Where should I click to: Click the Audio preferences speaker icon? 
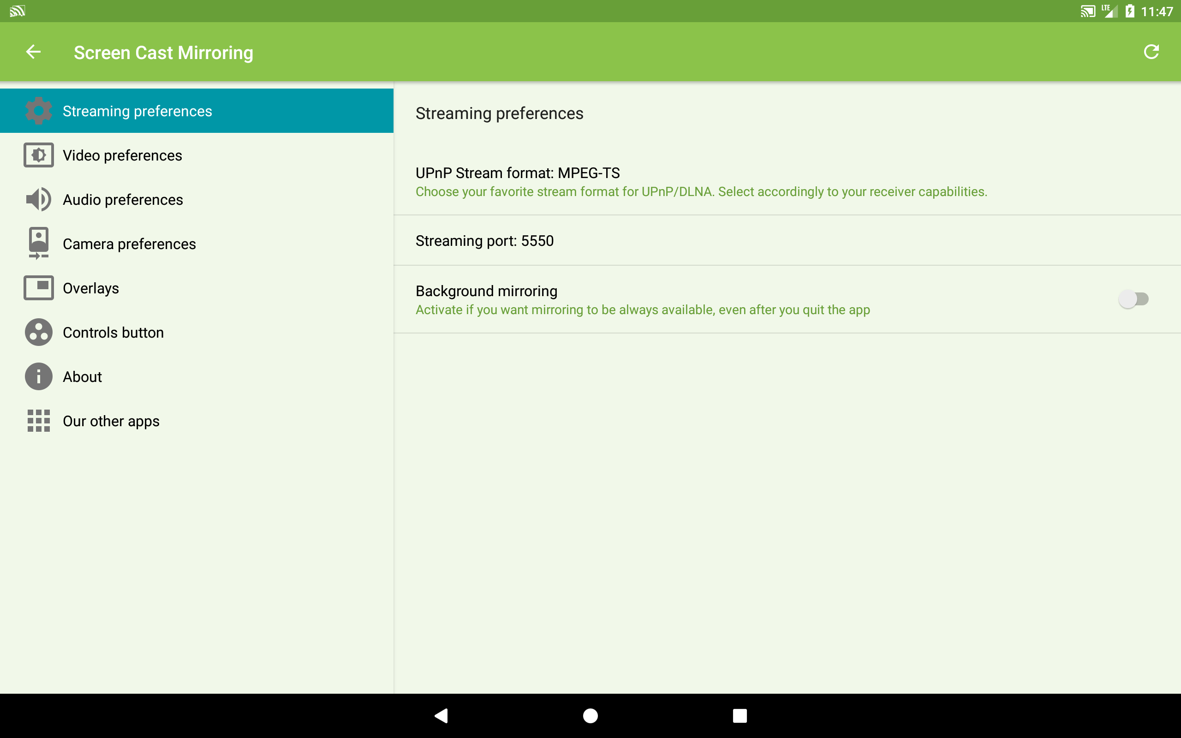[x=39, y=200]
